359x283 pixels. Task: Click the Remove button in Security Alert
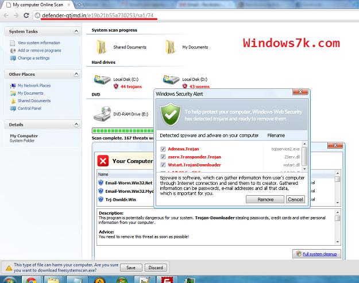pyautogui.click(x=265, y=200)
